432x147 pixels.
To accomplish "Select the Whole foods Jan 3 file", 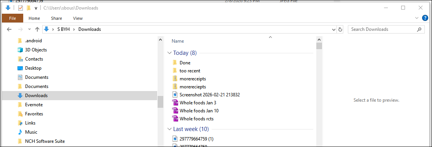I will pos(198,103).
